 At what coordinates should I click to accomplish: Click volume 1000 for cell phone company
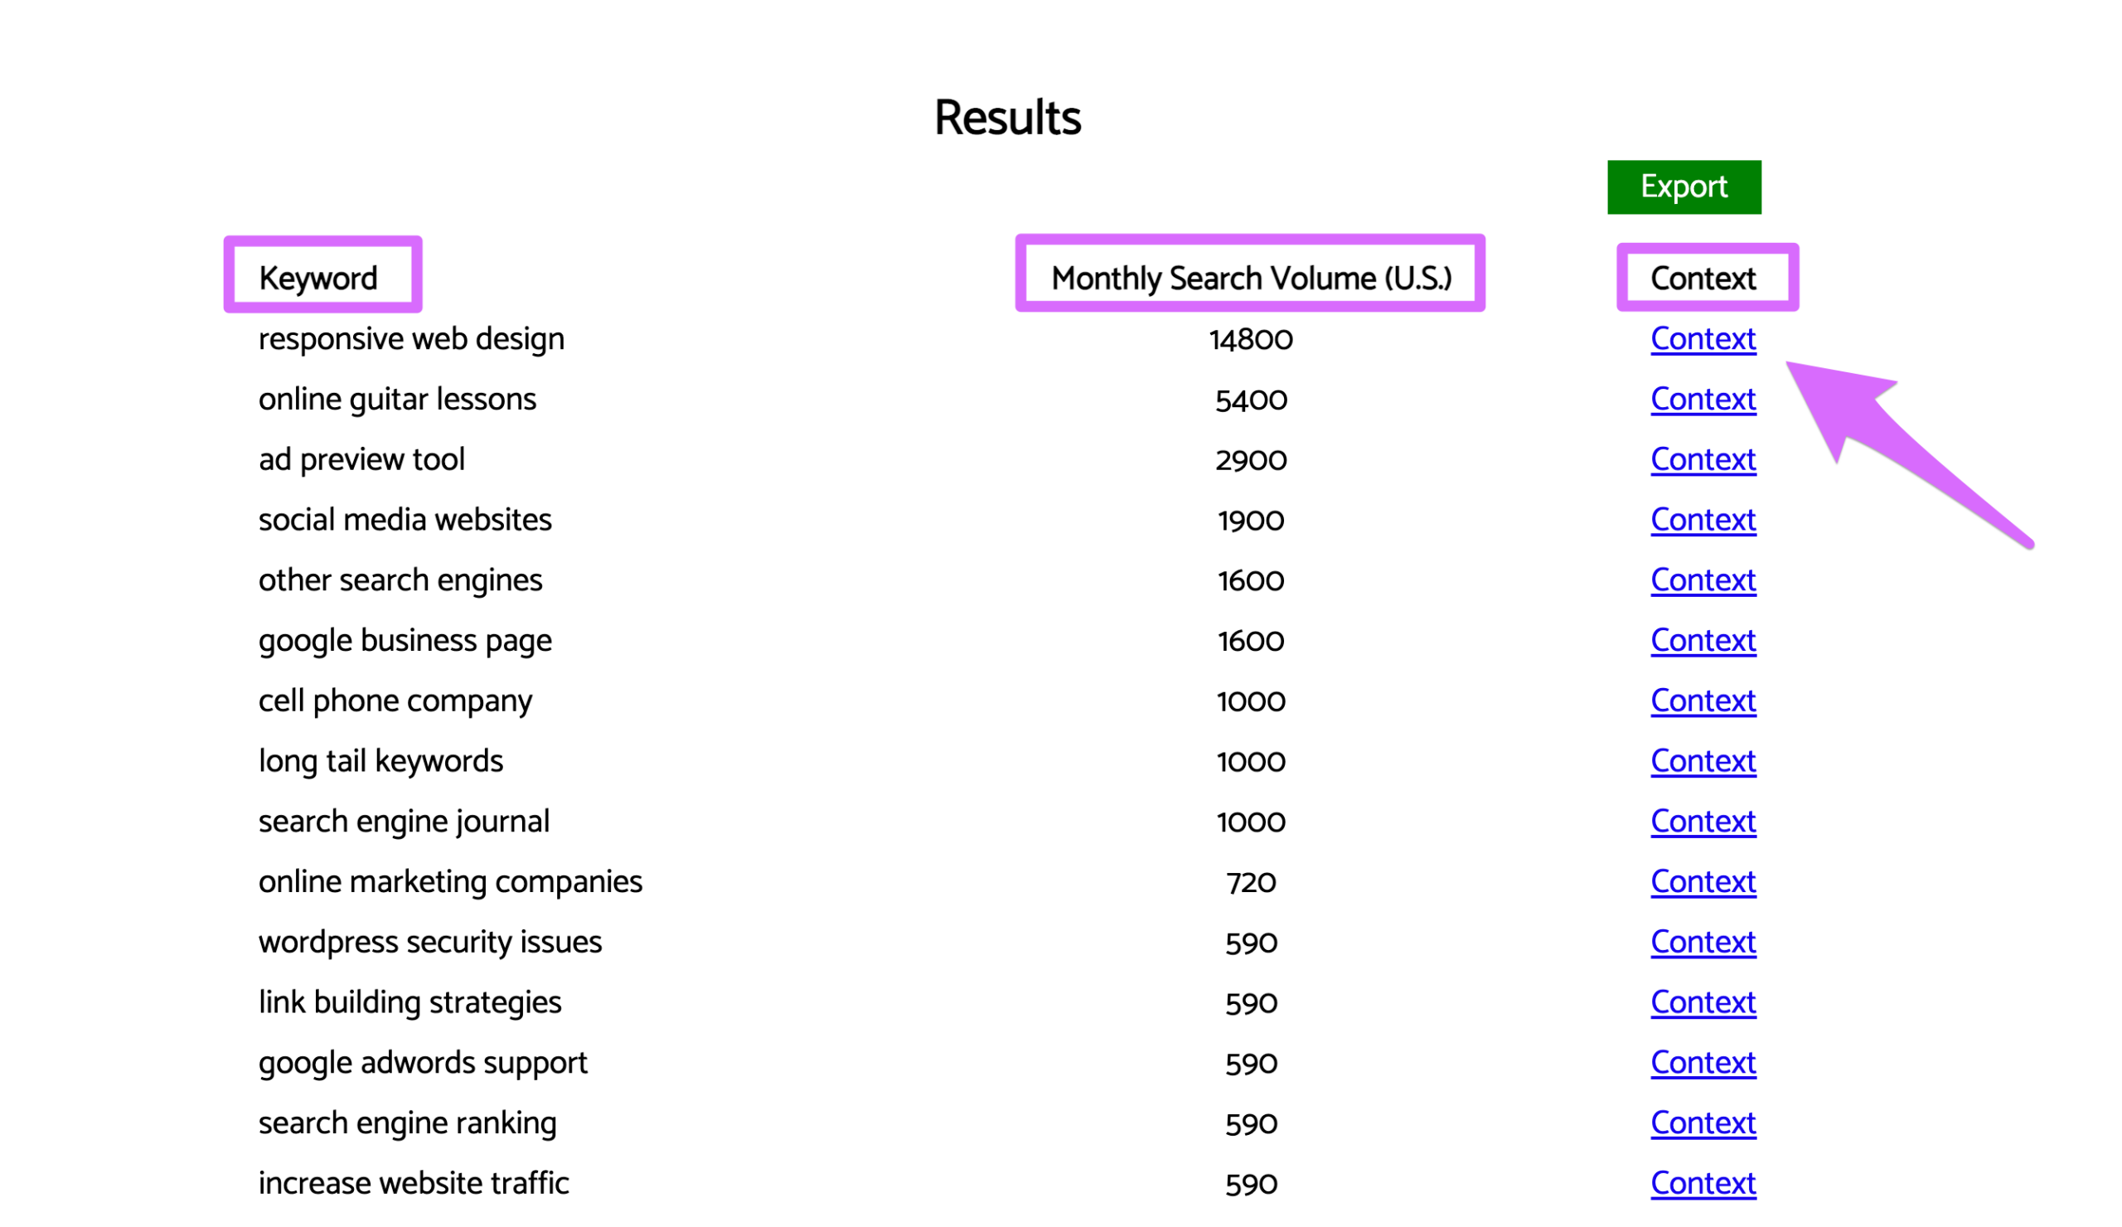[x=1251, y=701]
